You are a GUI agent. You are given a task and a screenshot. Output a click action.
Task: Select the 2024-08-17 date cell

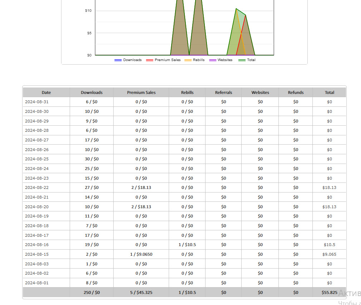point(46,235)
